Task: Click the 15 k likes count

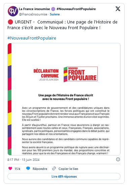Action: click(x=18, y=169)
